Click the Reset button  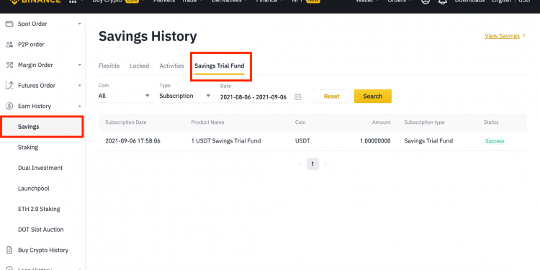point(331,96)
